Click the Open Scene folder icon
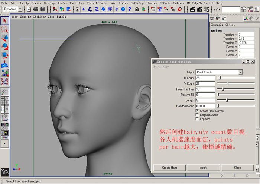Screen dimensions: 260x184 [36, 9]
